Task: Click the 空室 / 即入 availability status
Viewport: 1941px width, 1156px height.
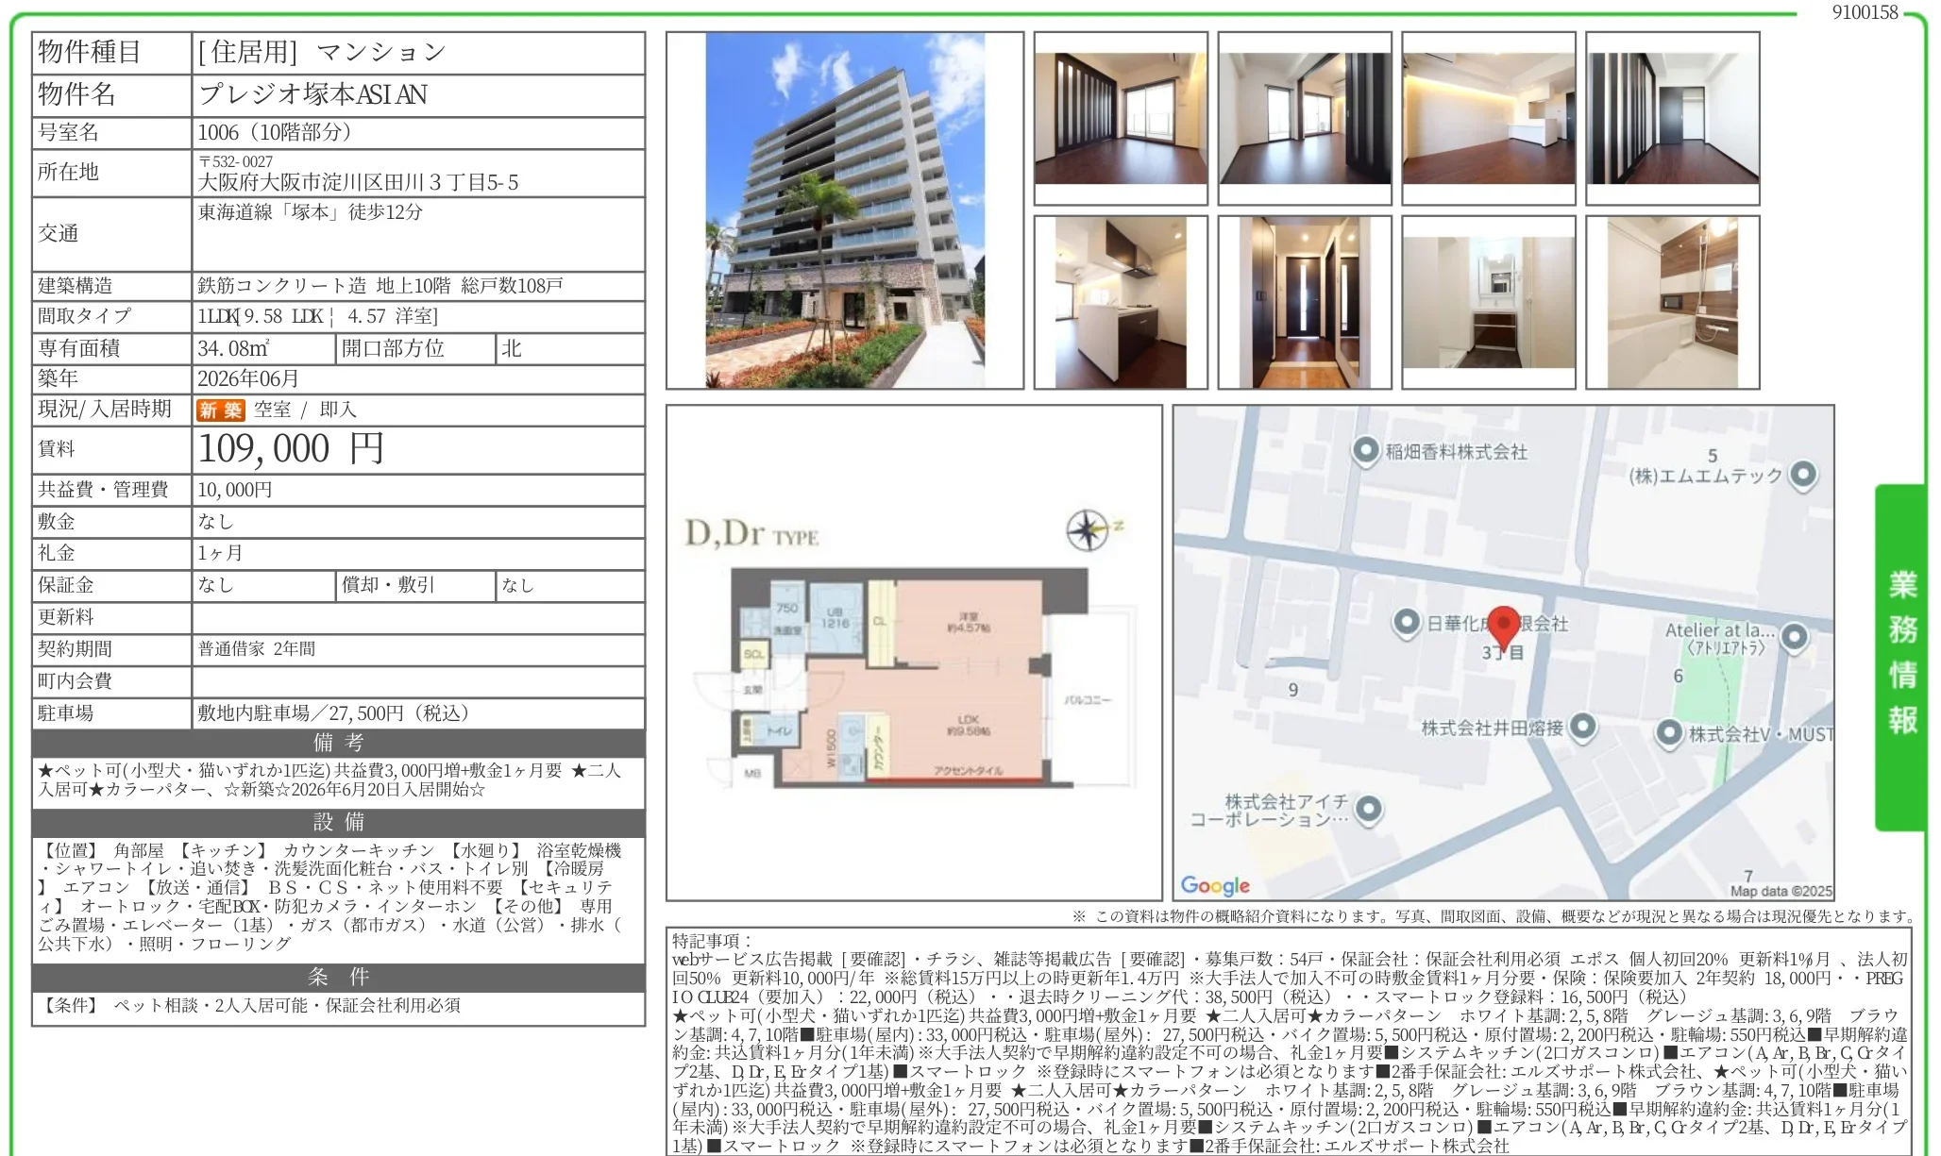Action: click(305, 410)
